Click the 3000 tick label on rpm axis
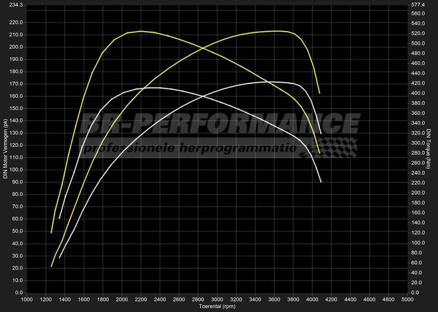The image size is (438, 312). 217,299
